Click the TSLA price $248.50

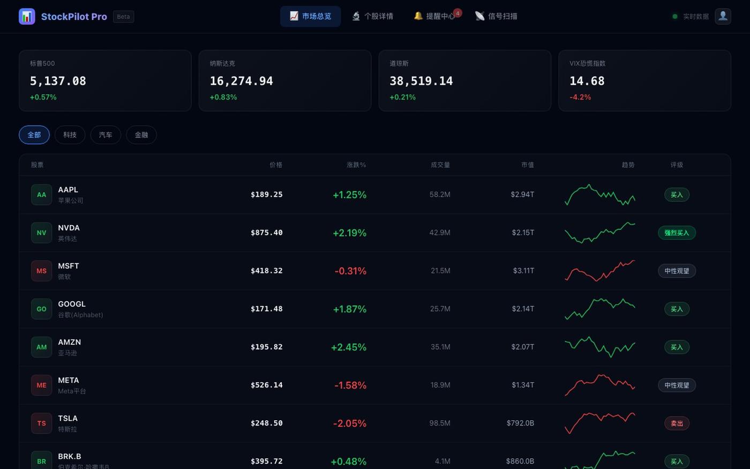(x=266, y=423)
